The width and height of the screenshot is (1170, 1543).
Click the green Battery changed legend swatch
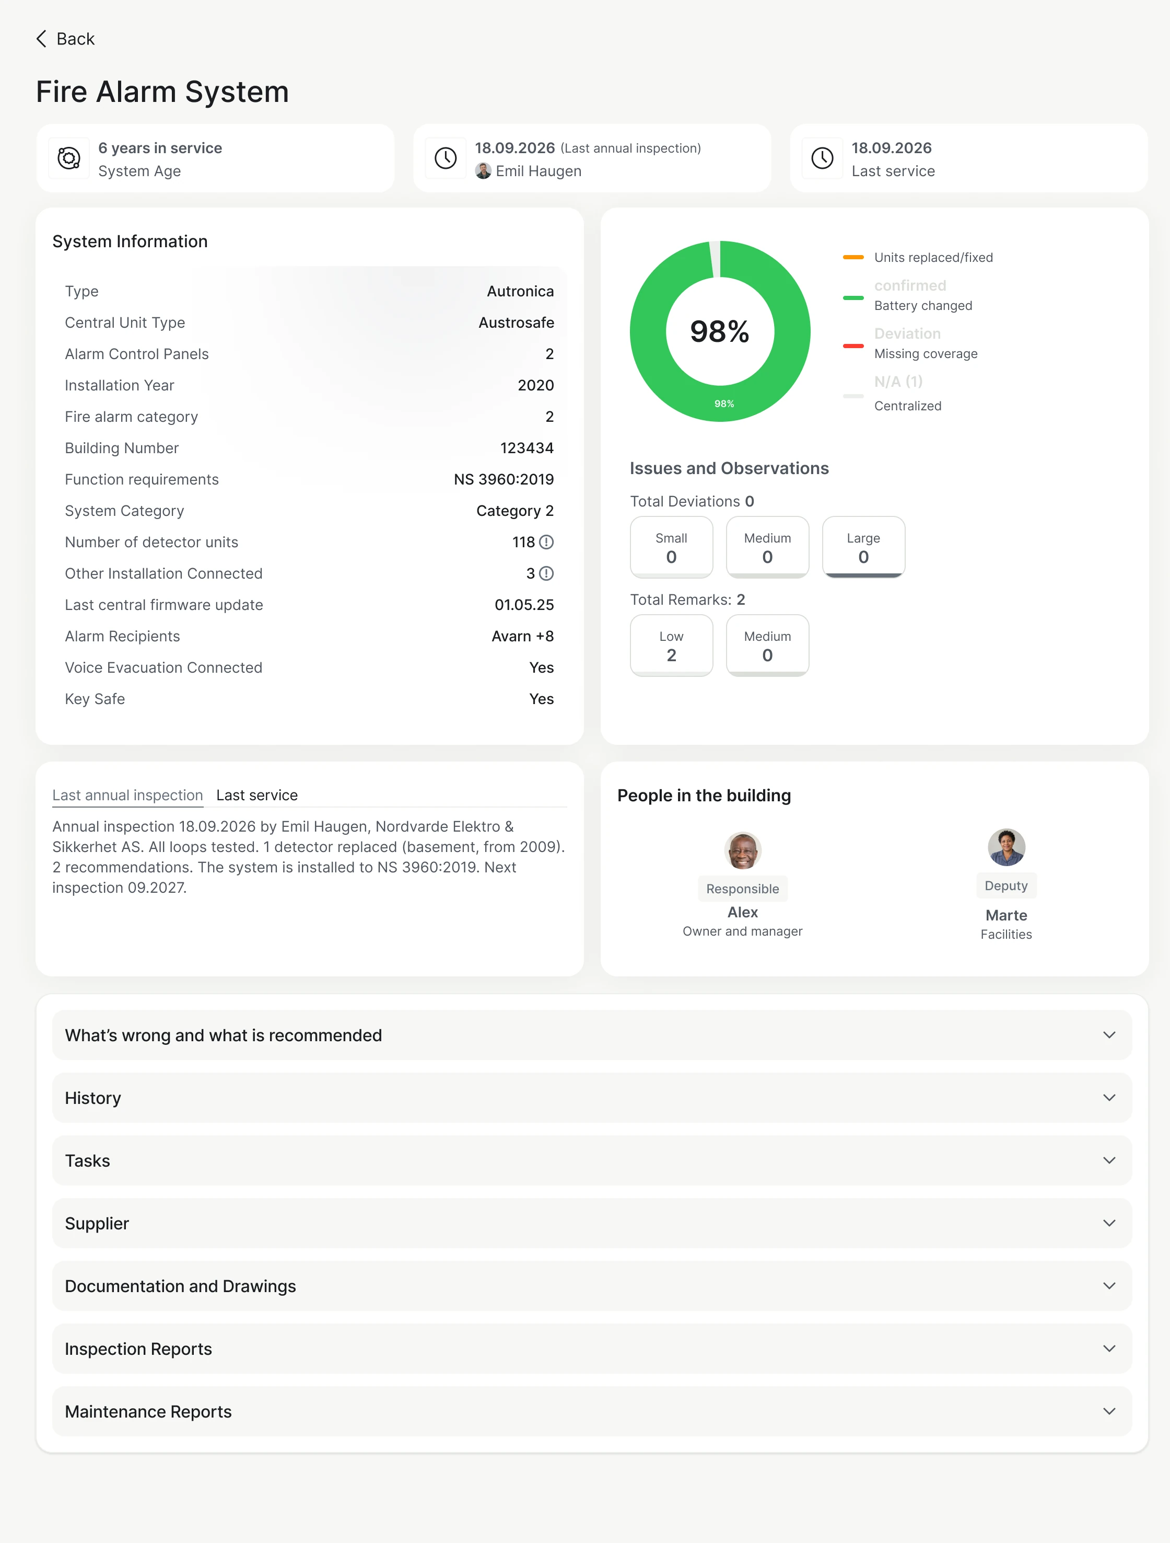pos(853,298)
